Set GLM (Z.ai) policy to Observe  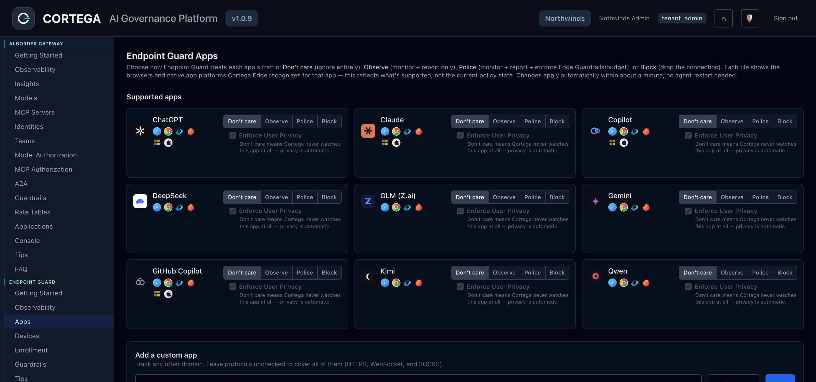pos(504,197)
